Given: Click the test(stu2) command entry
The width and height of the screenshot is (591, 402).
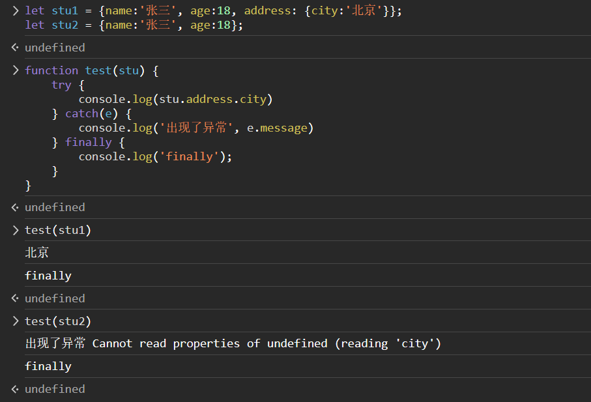Looking at the screenshot, I should [58, 321].
